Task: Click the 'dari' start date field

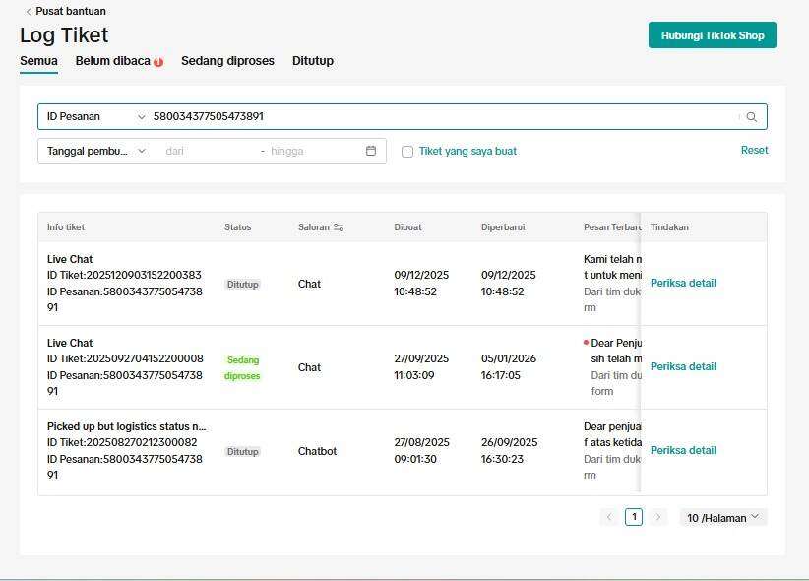Action: [x=207, y=151]
